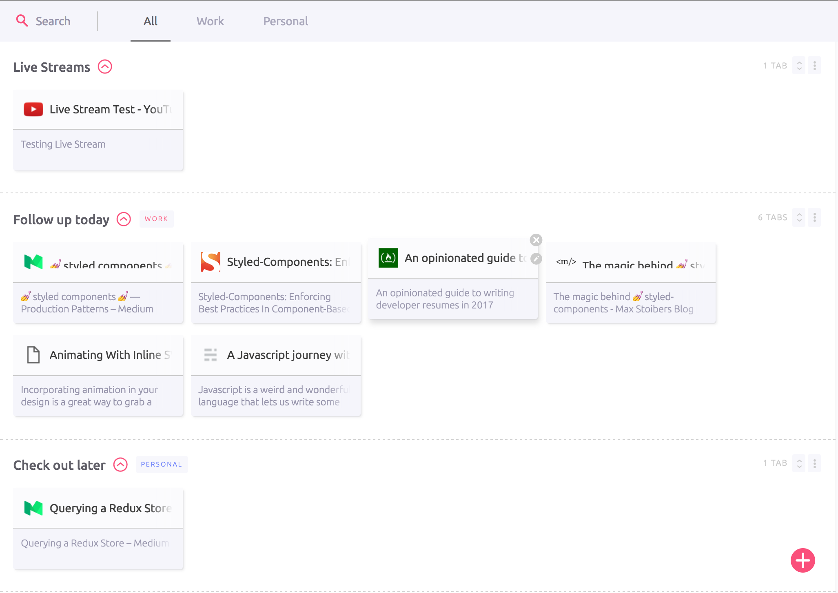Close the opinionated guide card
This screenshot has height=593, width=838.
[x=536, y=239]
